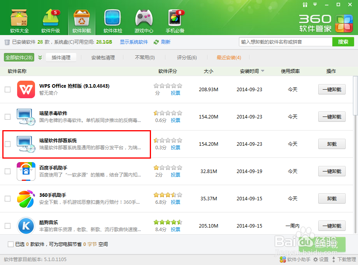
Task: 勾选WPS Office 抢鲜版复选框
Action: pyautogui.click(x=7, y=89)
